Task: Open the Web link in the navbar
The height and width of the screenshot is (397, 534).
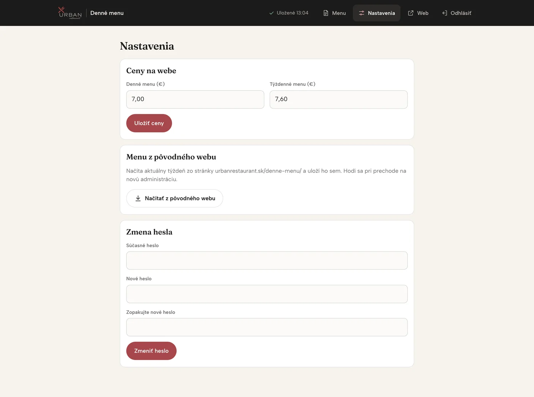Action: pyautogui.click(x=418, y=13)
